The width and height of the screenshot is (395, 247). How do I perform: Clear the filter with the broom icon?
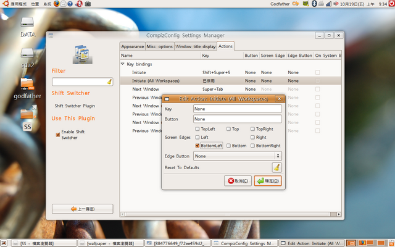pyautogui.click(x=110, y=82)
